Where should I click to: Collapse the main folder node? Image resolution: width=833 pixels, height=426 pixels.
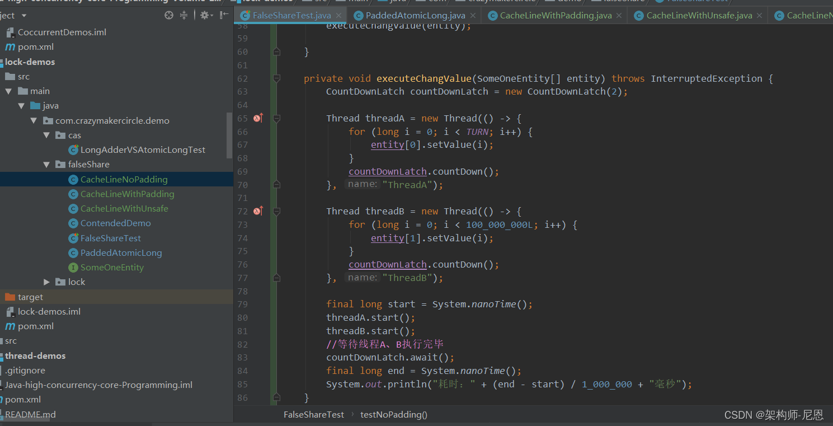pos(8,91)
